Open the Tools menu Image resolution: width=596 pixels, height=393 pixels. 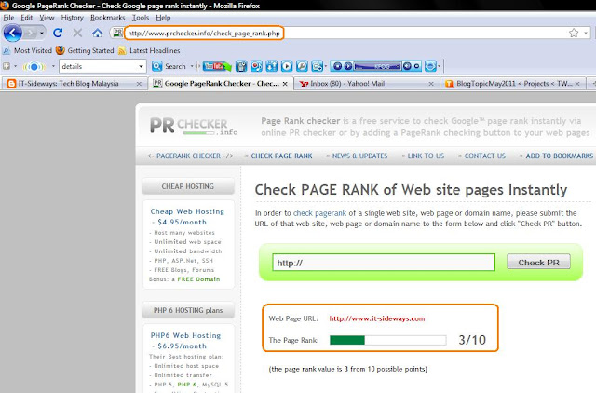click(x=141, y=18)
